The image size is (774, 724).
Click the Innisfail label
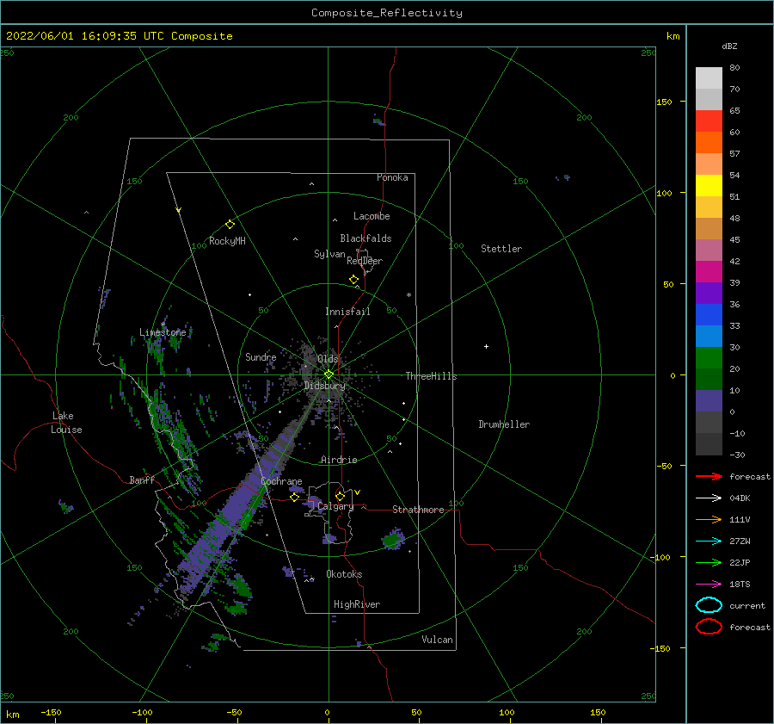click(x=347, y=312)
